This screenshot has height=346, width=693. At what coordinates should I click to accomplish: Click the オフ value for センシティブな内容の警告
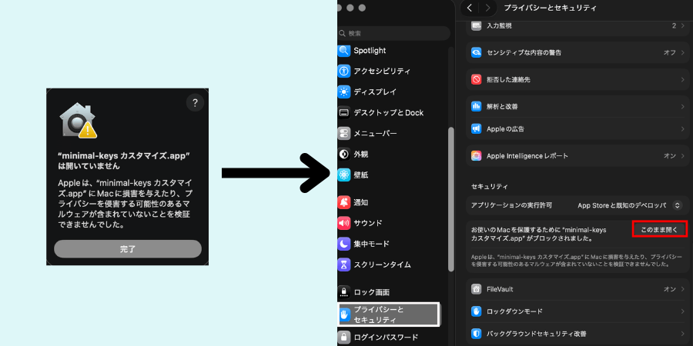670,52
